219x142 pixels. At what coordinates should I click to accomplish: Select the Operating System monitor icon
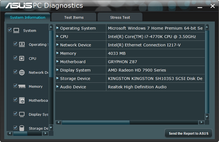(x=22, y=45)
